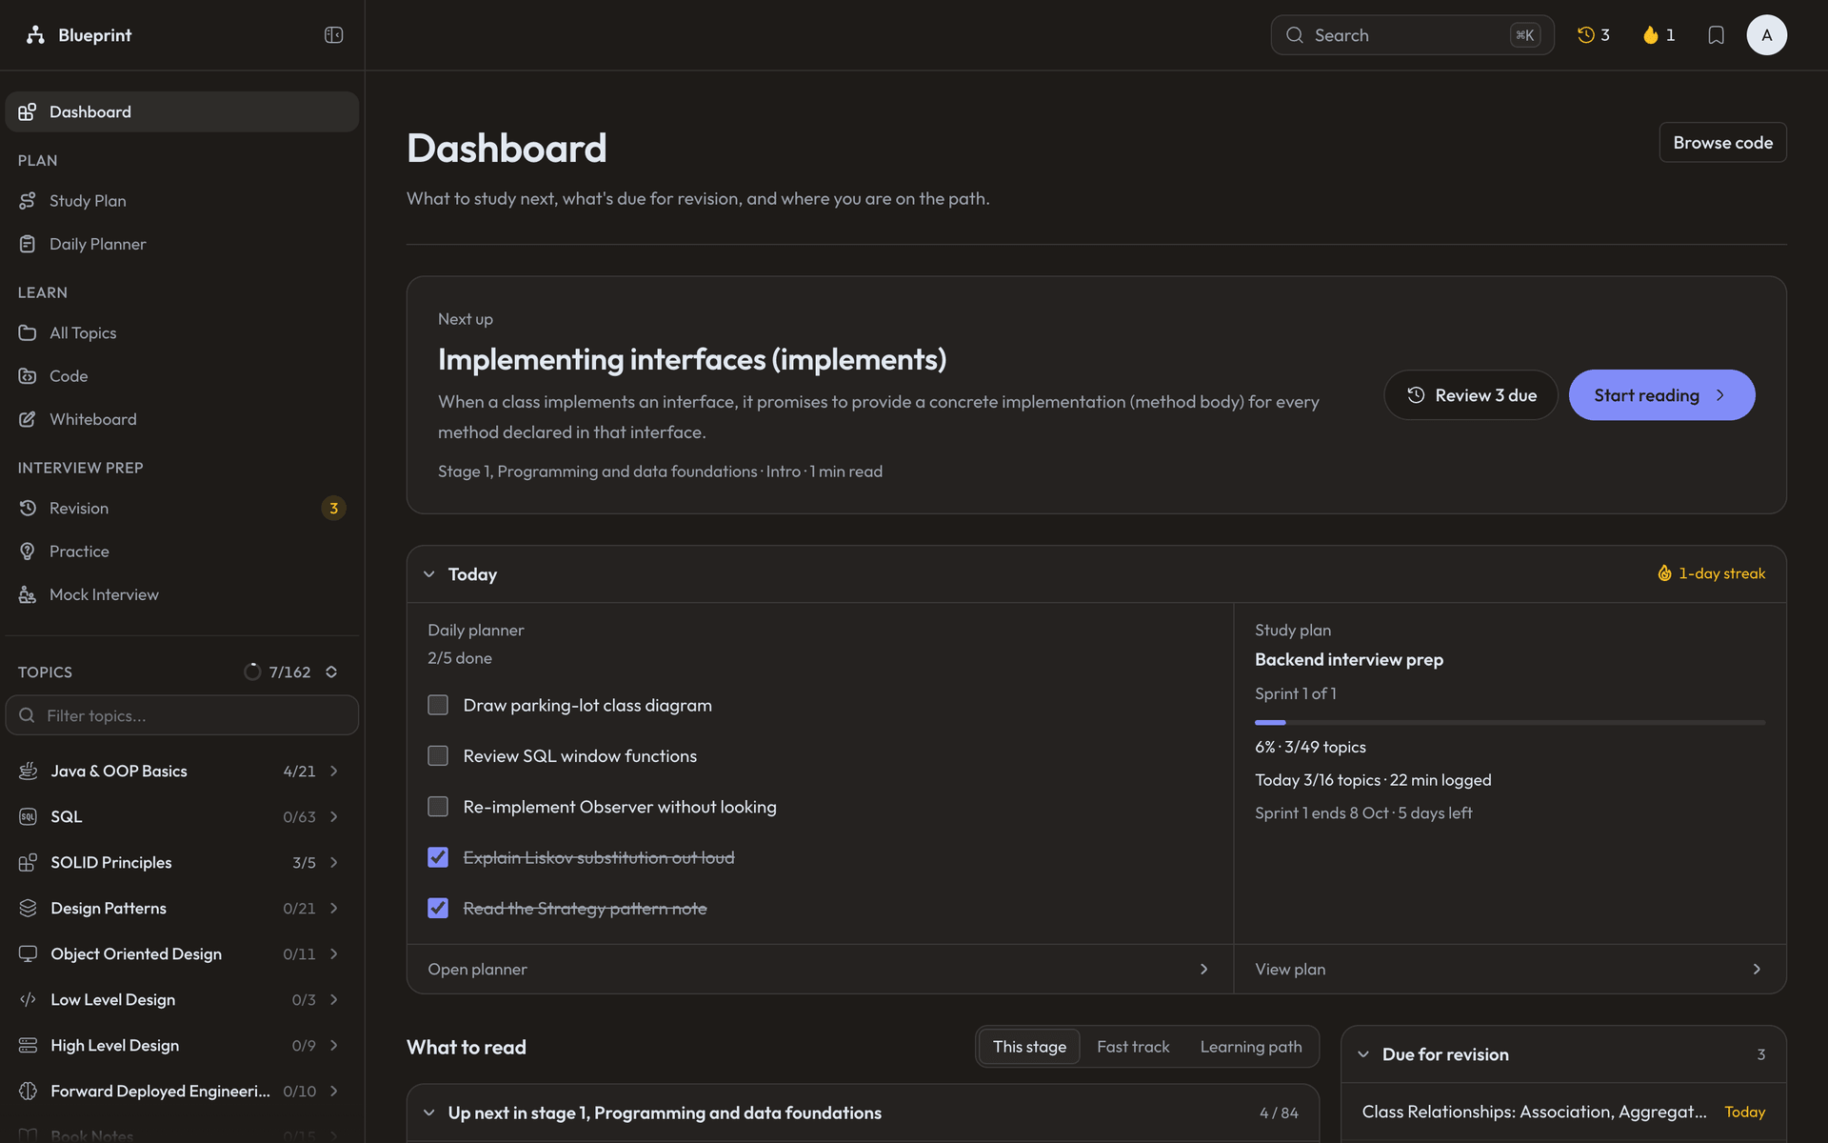The height and width of the screenshot is (1143, 1828).
Task: Click the Browse code button
Action: [x=1722, y=142]
